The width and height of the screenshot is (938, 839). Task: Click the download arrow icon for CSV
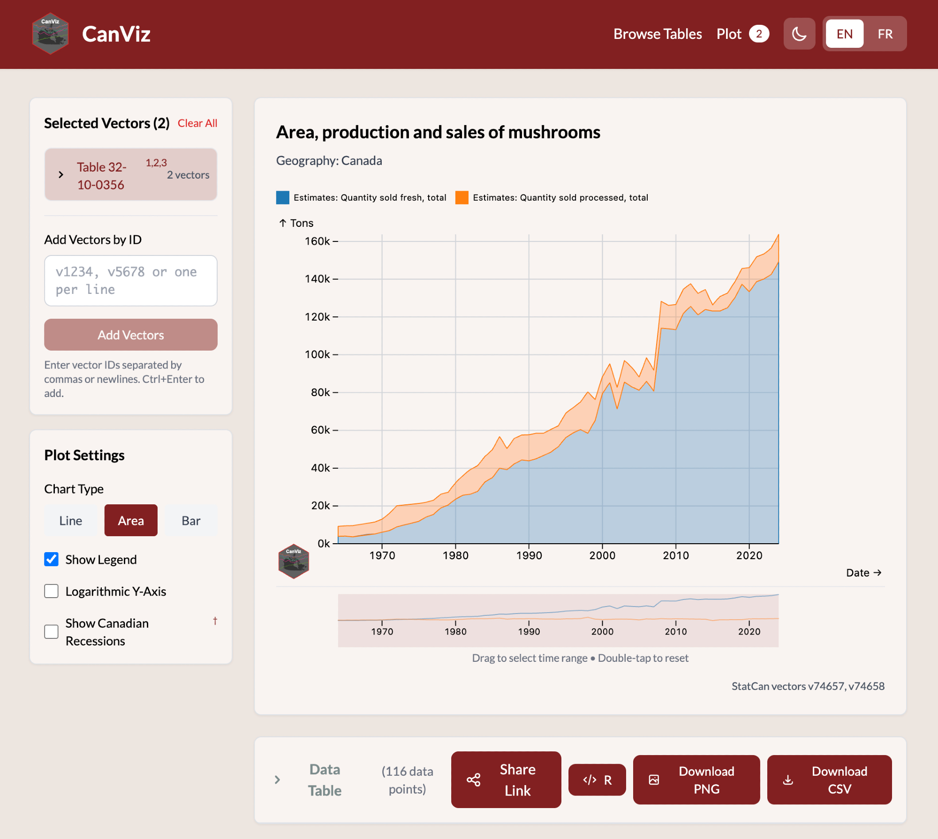(x=788, y=780)
